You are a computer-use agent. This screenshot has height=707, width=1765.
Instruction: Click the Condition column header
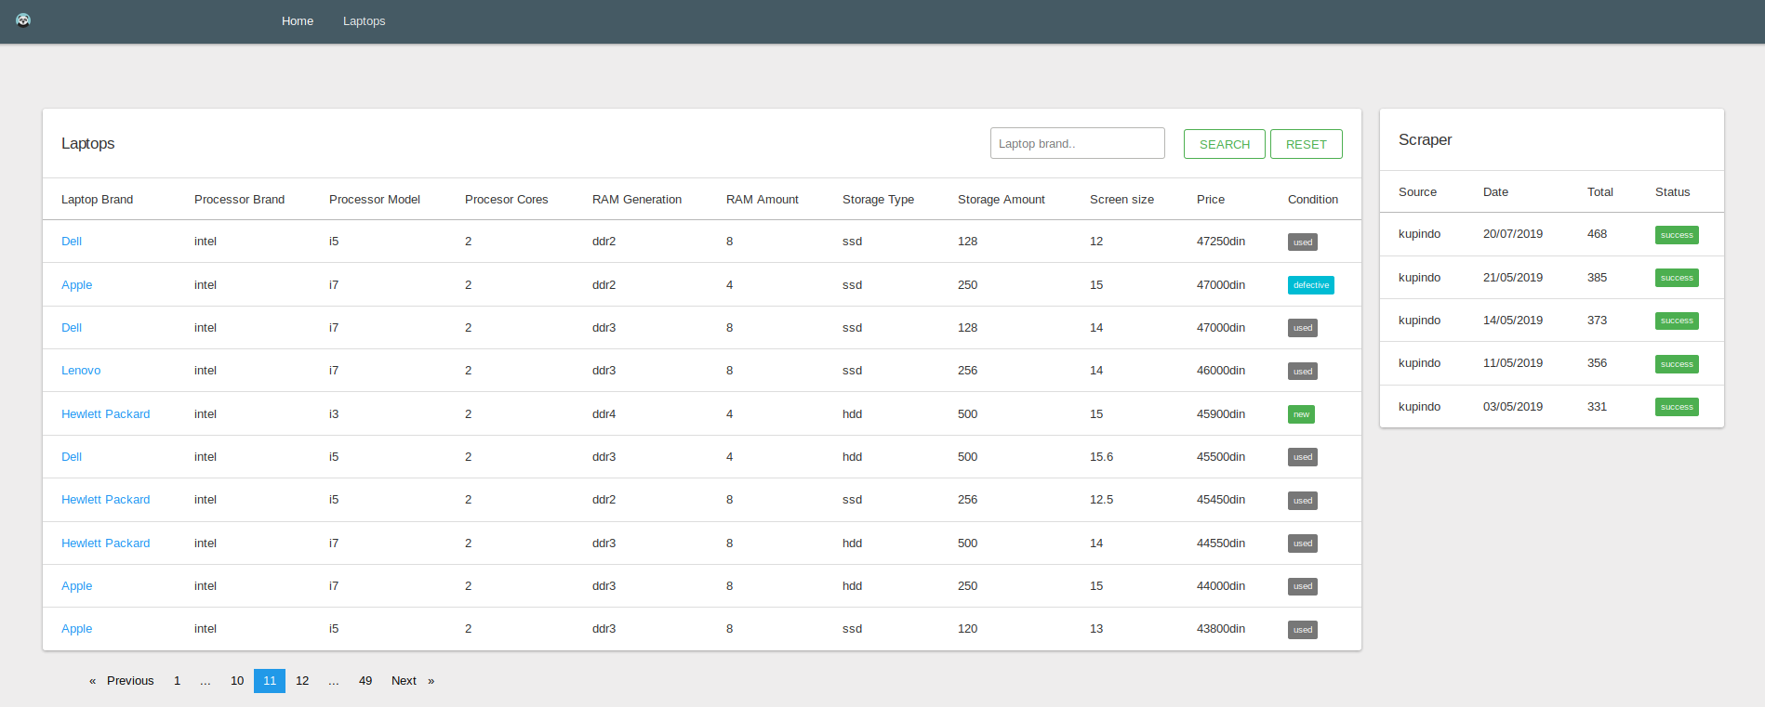click(1313, 200)
